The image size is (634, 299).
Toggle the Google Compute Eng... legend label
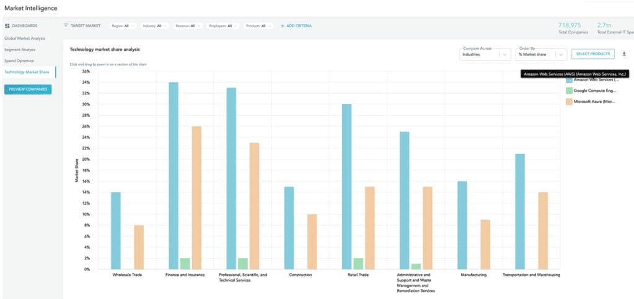pyautogui.click(x=595, y=91)
